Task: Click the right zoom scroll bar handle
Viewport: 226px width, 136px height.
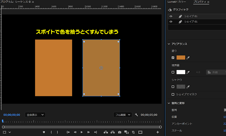Action: coord(161,127)
